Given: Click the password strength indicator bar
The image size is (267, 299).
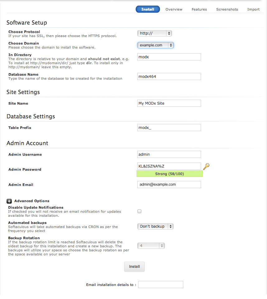Looking at the screenshot, I should (x=170, y=174).
